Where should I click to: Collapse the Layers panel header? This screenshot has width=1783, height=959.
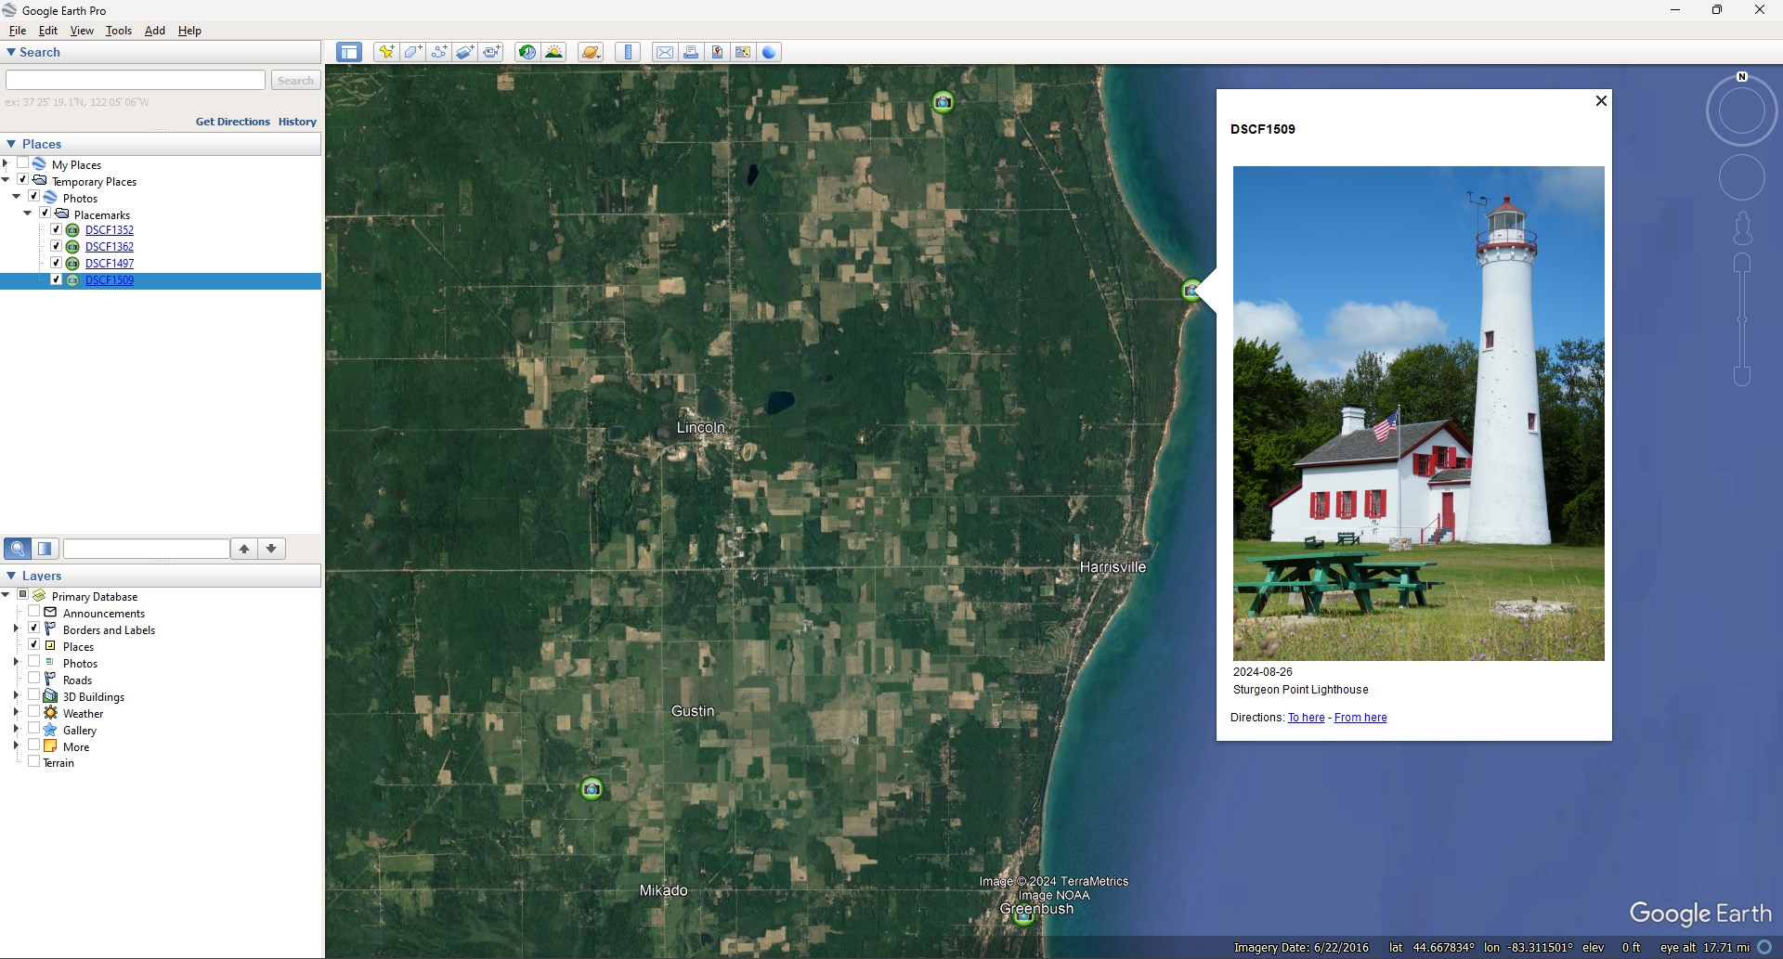[x=11, y=576]
